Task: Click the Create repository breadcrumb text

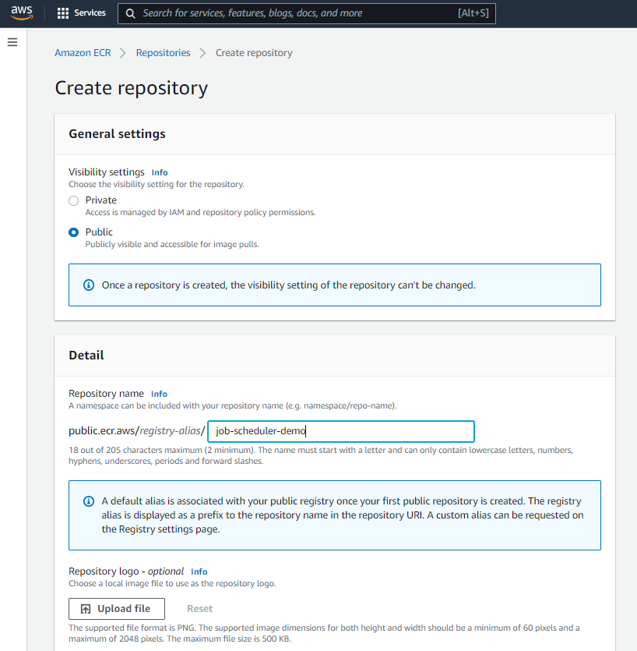Action: tap(254, 53)
